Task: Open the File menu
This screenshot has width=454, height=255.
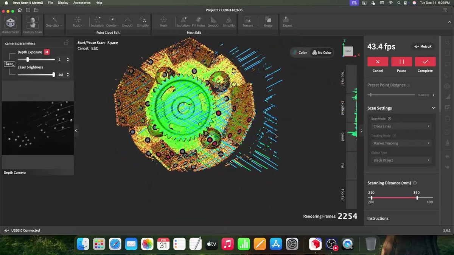Action: [x=50, y=3]
